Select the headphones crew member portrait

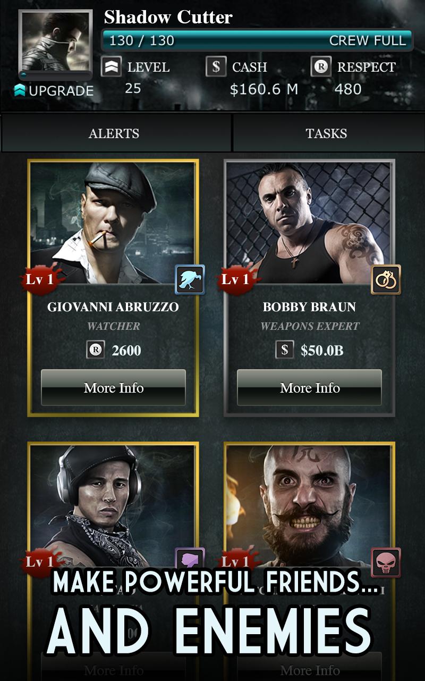click(113, 505)
